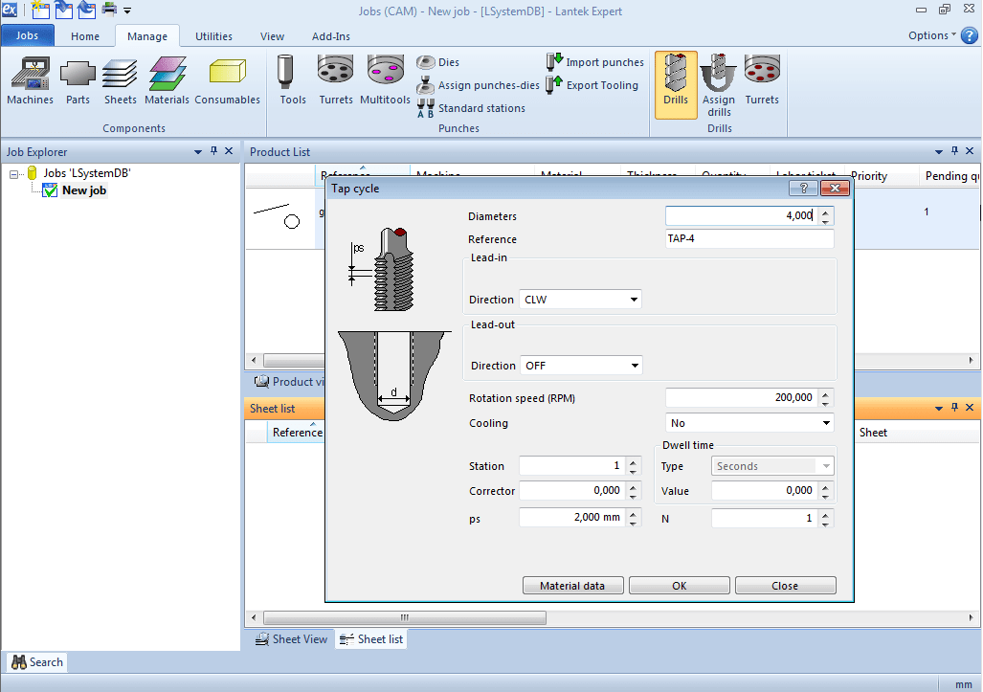Increase the N value spinner
Viewport: 983px width, 692px height.
[826, 514]
